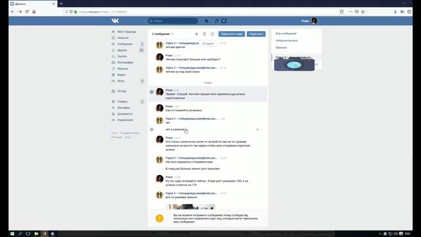Open the music note icon in VK header
The width and height of the screenshot is (421, 237).
(216, 21)
